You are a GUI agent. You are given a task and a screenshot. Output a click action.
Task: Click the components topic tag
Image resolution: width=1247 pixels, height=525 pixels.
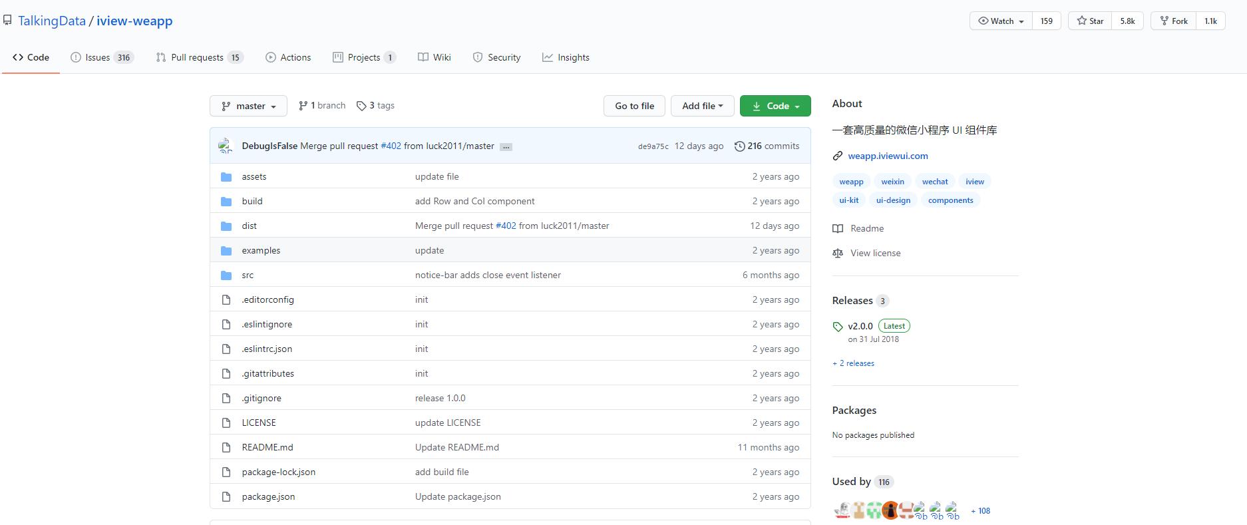(x=950, y=200)
